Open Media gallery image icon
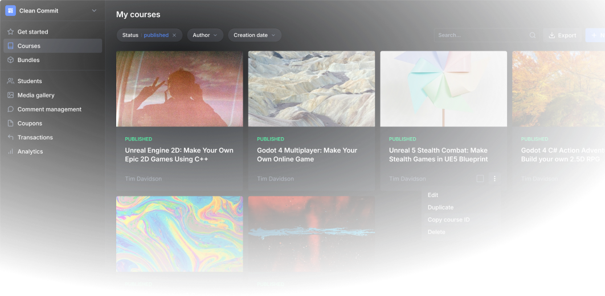 [x=11, y=95]
